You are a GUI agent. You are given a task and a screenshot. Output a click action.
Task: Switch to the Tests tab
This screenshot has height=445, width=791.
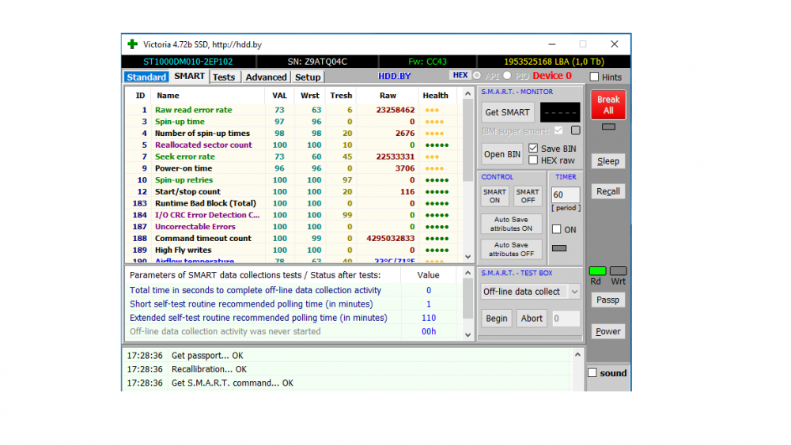point(224,77)
